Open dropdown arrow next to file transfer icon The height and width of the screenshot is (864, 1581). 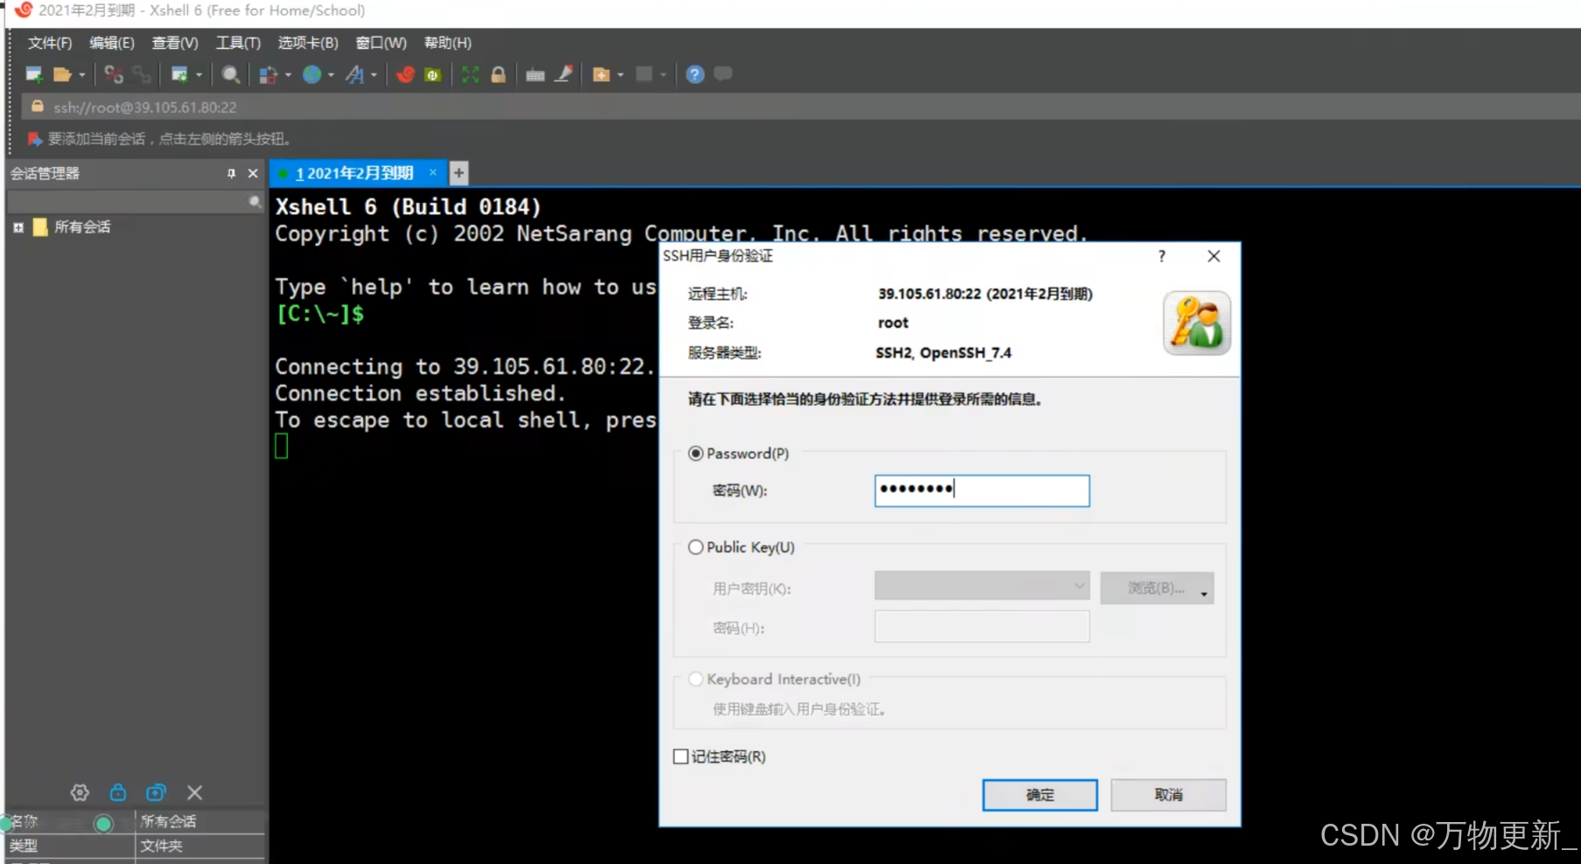pyautogui.click(x=288, y=74)
